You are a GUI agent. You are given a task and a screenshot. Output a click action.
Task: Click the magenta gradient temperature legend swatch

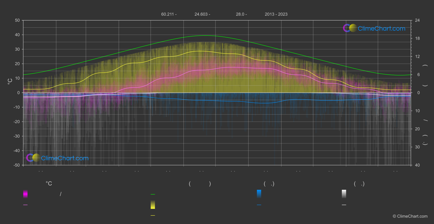click(25, 194)
